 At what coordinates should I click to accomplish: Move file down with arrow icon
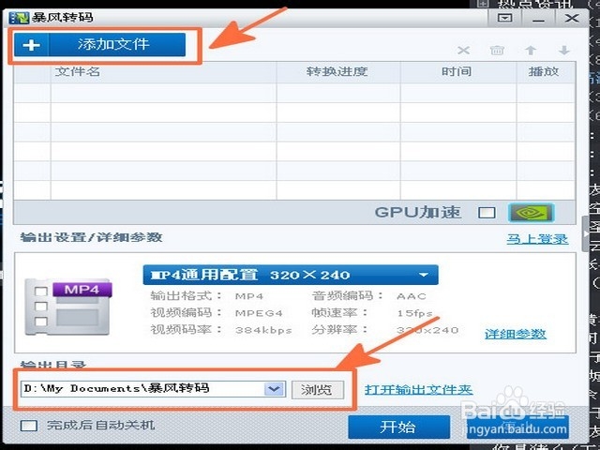[x=564, y=50]
